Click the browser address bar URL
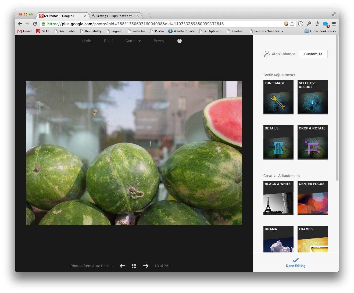The width and height of the screenshot is (354, 293). point(161,24)
